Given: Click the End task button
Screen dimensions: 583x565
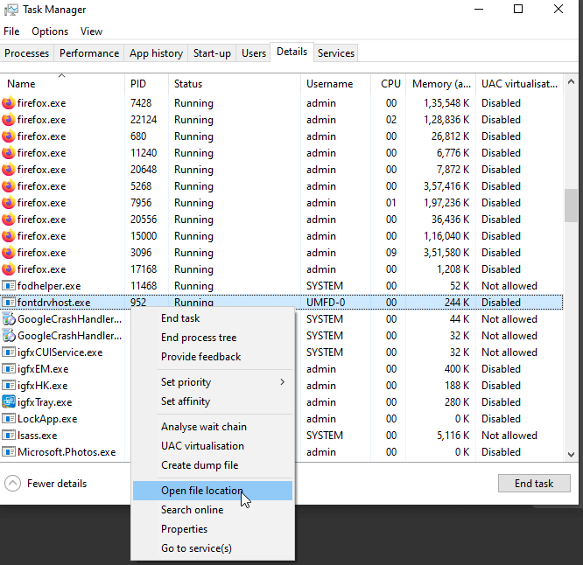Looking at the screenshot, I should [x=534, y=484].
